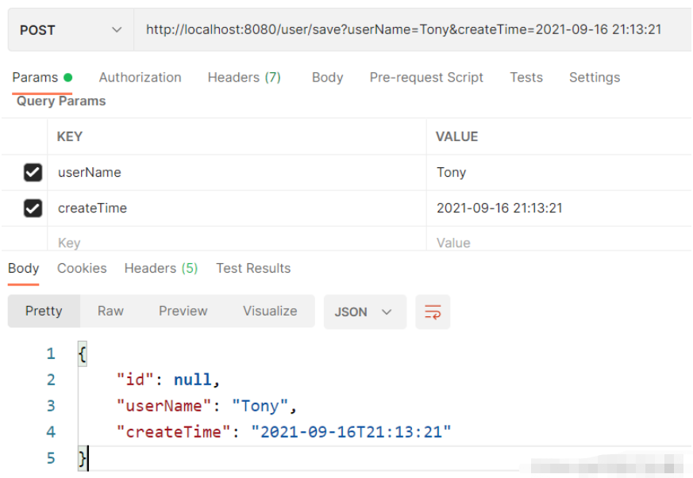
Task: Switch to the Tests tab
Action: [x=526, y=77]
